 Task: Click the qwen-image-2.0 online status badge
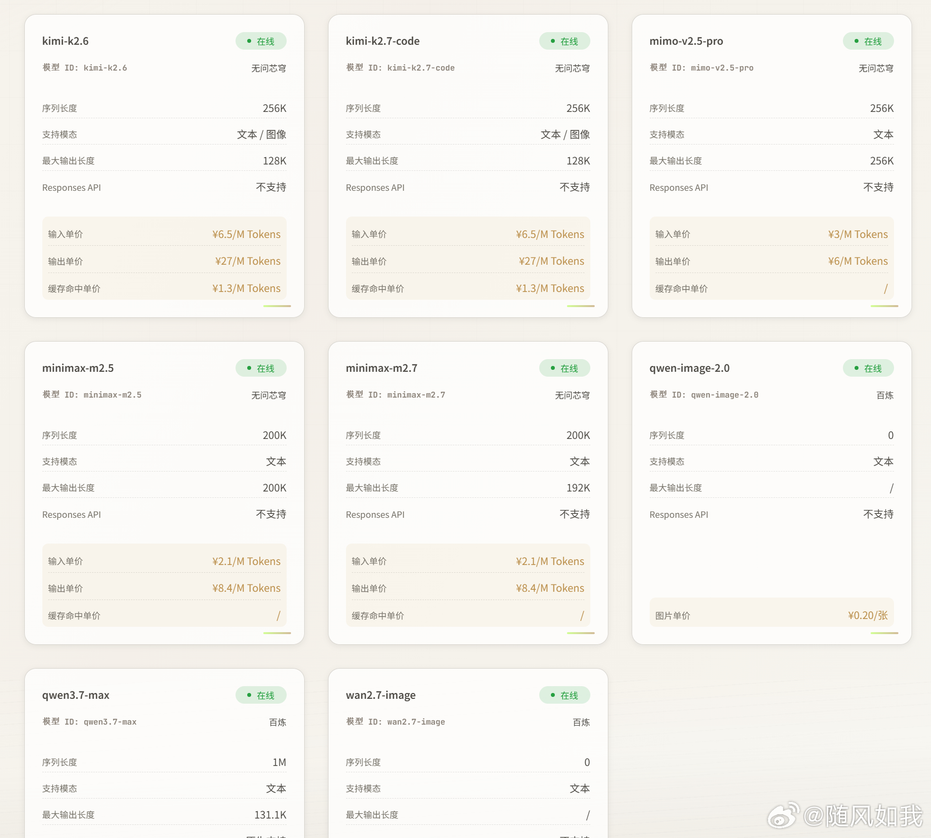coord(868,368)
